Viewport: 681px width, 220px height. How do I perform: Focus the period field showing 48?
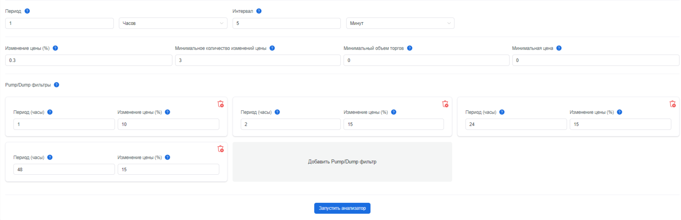click(64, 169)
